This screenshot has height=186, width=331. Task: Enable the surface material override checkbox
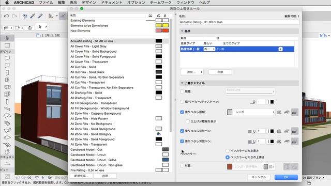point(182,165)
